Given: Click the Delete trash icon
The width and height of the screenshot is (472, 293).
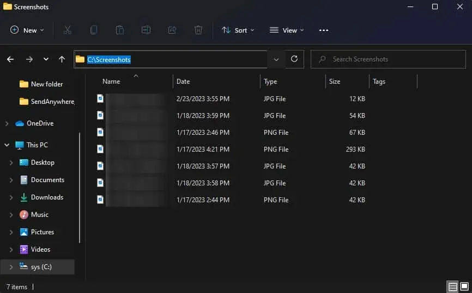Looking at the screenshot, I should point(198,30).
